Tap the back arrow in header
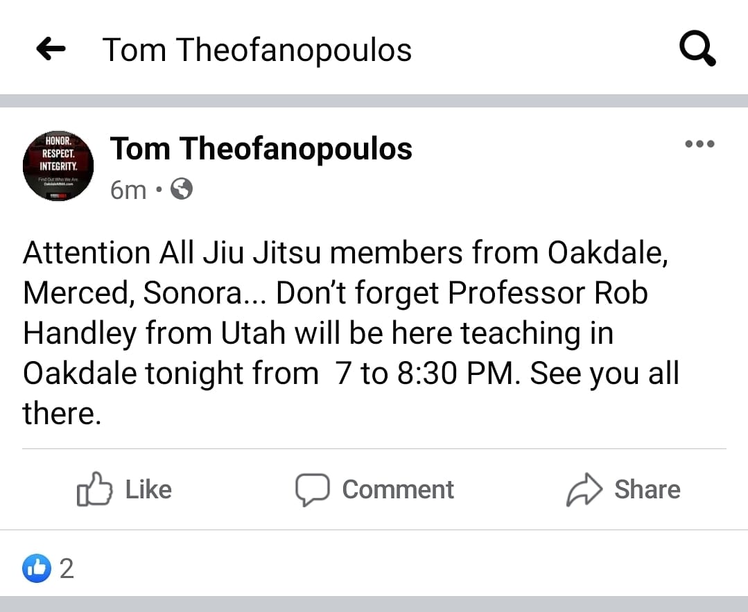Viewport: 748px width, 612px height. (x=51, y=49)
